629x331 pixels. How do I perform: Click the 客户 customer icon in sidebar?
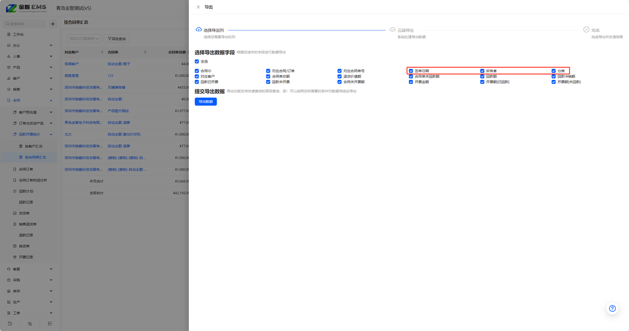click(9, 78)
